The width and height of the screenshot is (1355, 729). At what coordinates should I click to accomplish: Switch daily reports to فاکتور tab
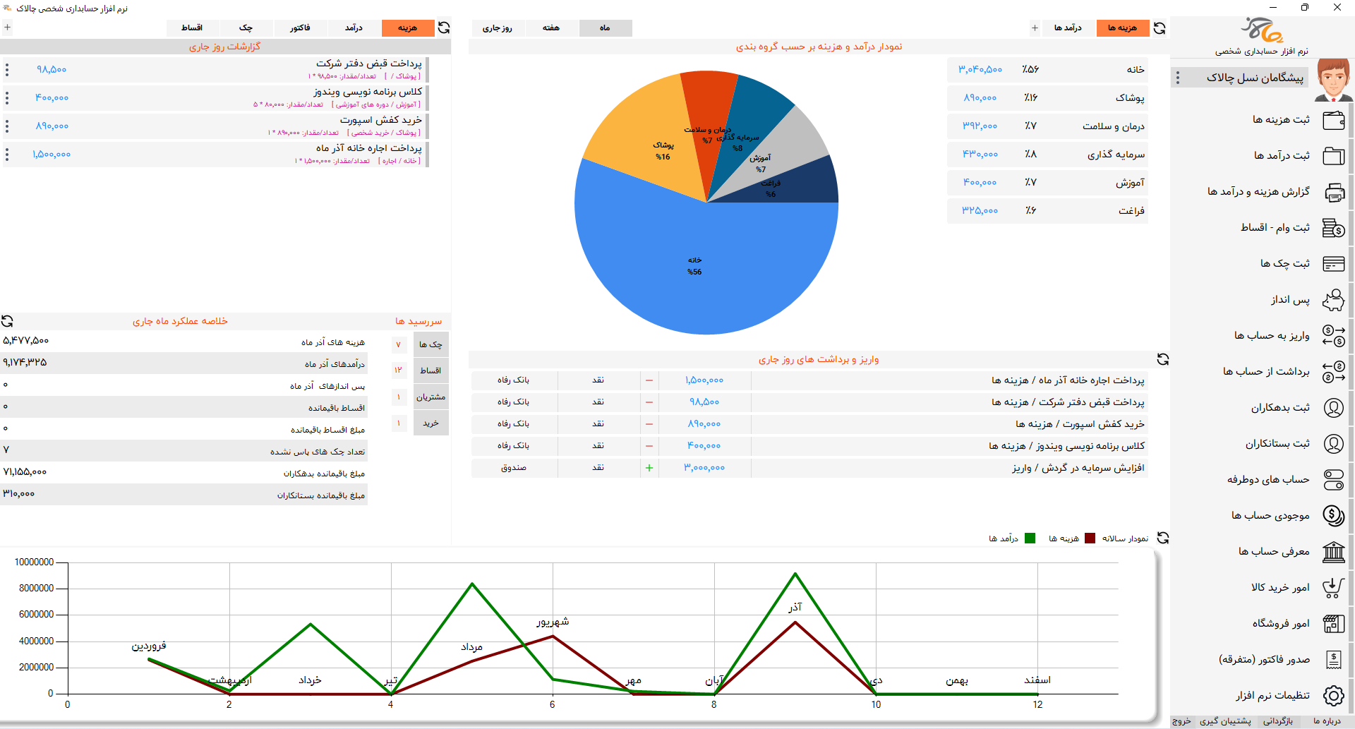point(300,28)
